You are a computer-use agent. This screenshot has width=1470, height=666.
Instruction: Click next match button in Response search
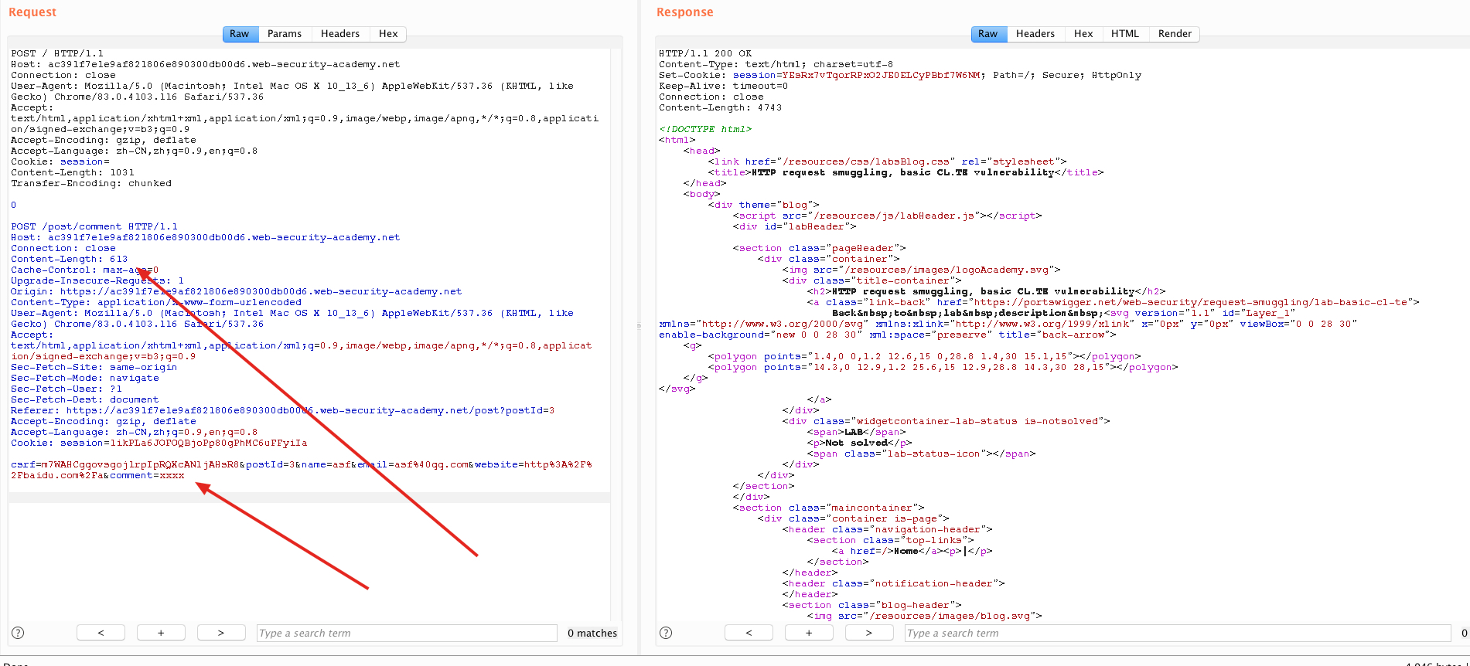[869, 633]
